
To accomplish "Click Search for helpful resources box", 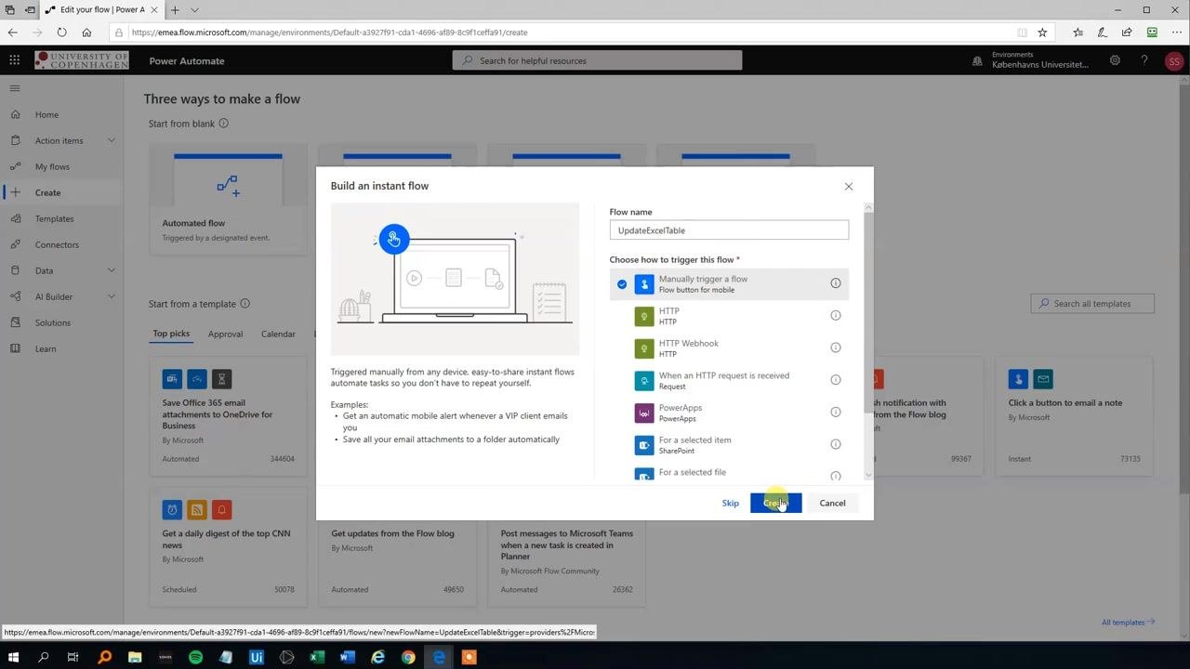I will [x=597, y=60].
